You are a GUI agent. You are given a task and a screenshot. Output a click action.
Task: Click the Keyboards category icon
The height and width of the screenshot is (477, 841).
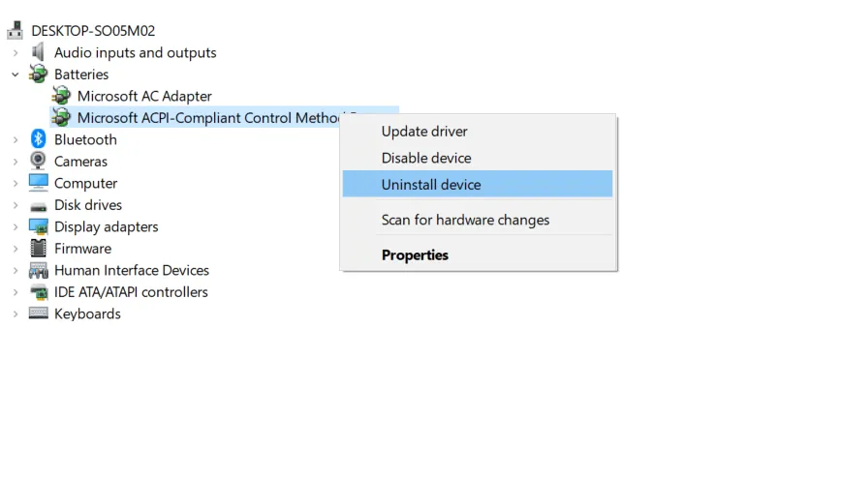(x=38, y=313)
